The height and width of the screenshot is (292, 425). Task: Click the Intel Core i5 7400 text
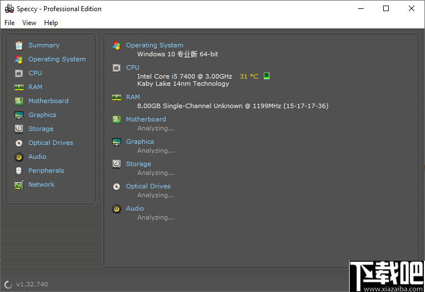tap(185, 76)
